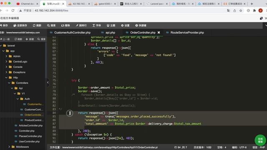
Task: Click the 刷新 refresh button in editor toolbar
Action: (37, 25)
